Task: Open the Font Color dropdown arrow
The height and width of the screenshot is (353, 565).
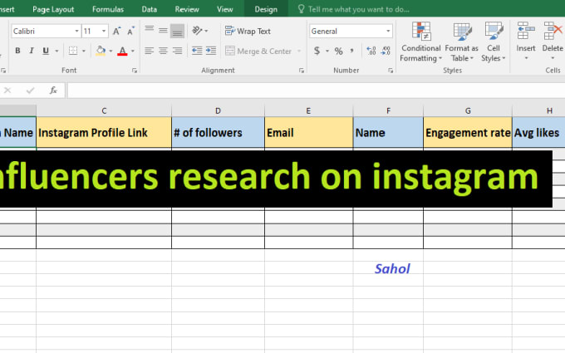Action: click(133, 51)
